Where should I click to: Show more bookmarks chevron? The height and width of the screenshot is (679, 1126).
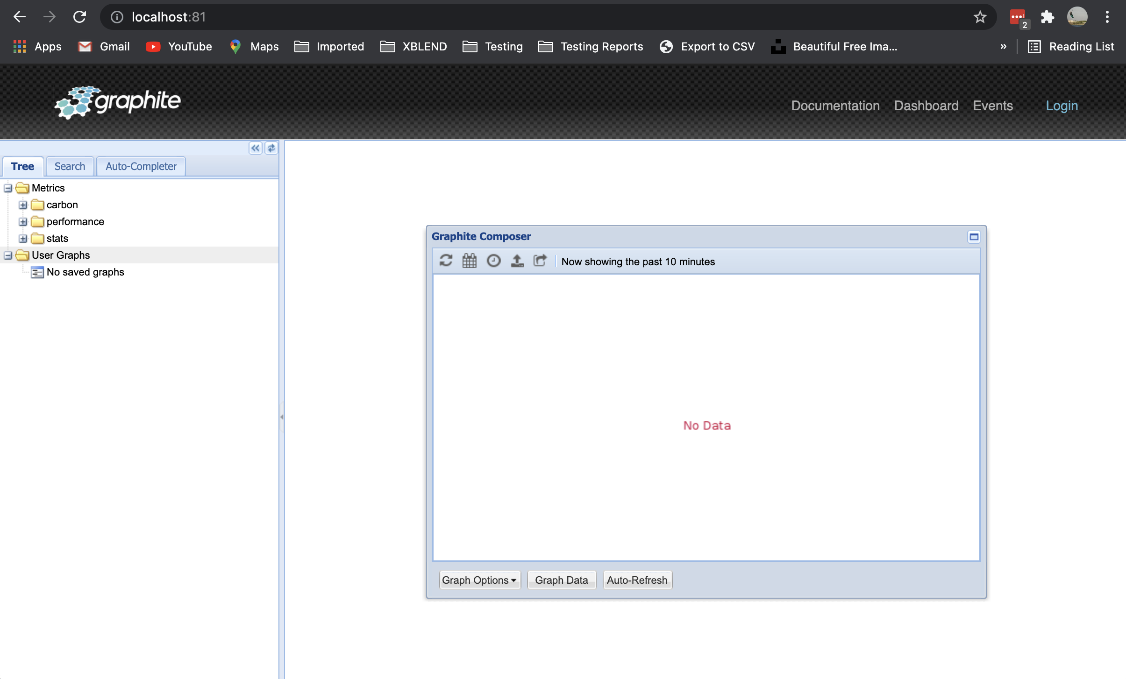1003,47
